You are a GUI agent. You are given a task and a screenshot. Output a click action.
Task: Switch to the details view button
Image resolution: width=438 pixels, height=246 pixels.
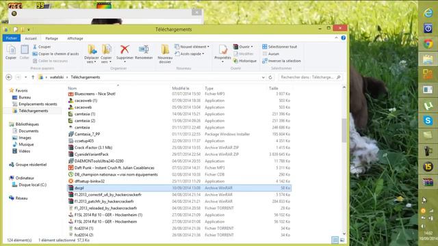pos(335,240)
